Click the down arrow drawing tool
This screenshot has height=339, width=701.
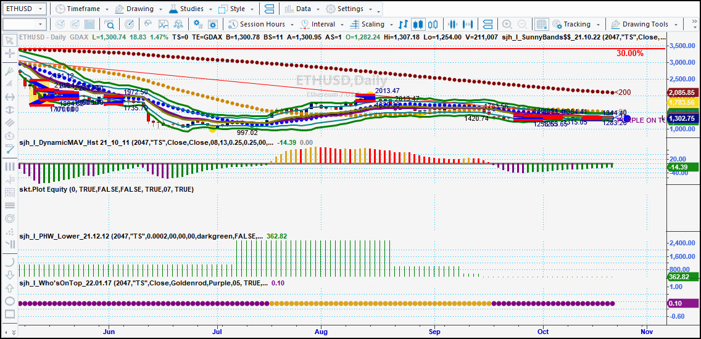pos(9,276)
